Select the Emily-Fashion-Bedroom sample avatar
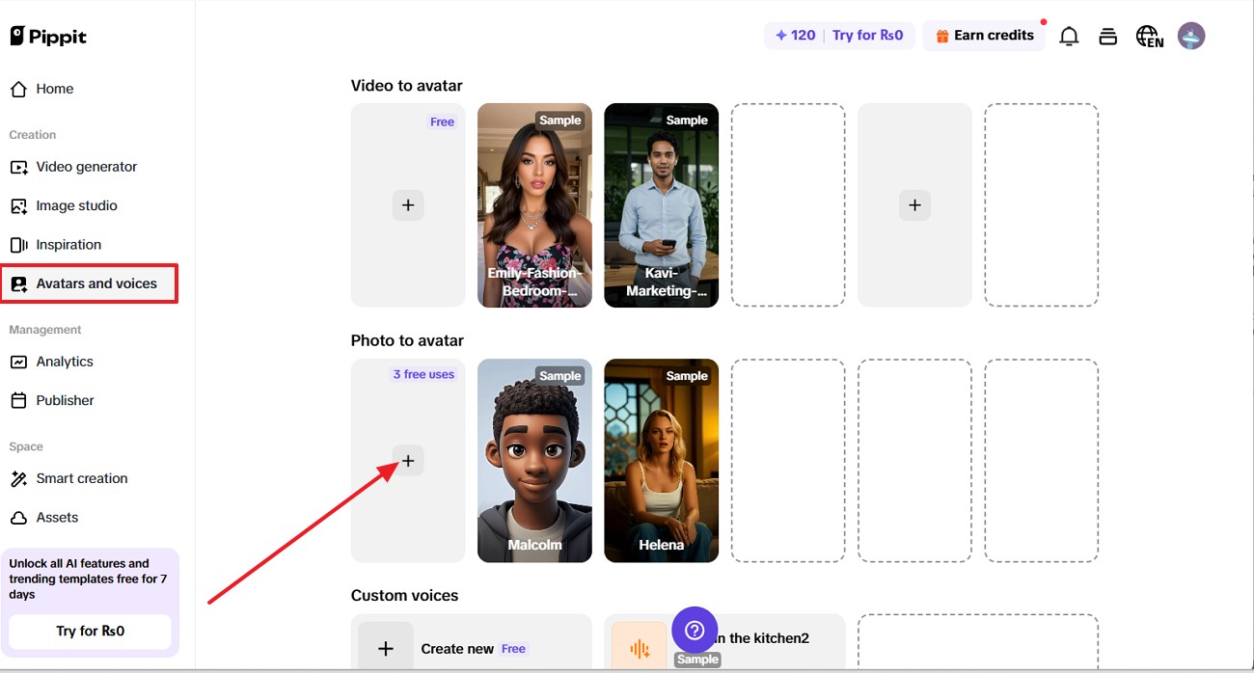The width and height of the screenshot is (1254, 673). tap(534, 205)
